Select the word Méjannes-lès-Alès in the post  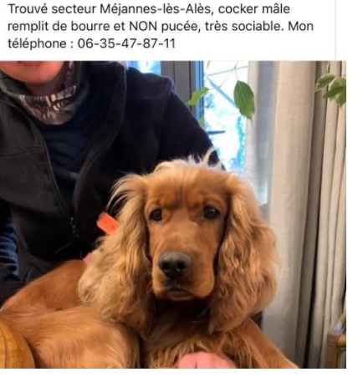click(156, 9)
